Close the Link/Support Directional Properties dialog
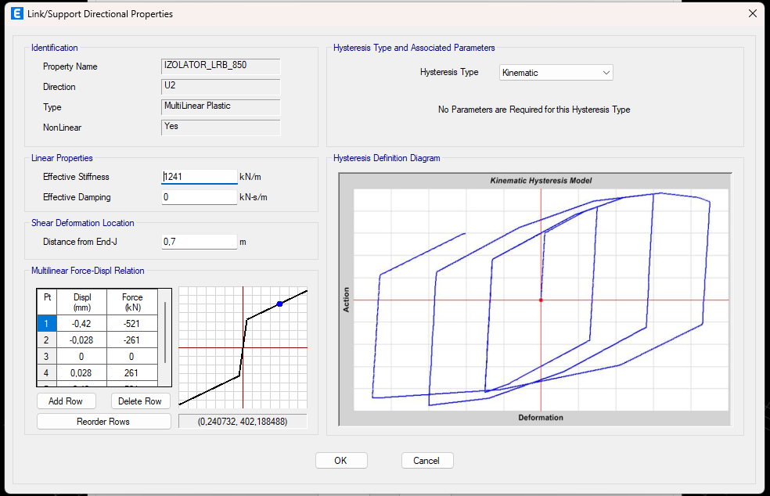The height and width of the screenshot is (496, 770). pyautogui.click(x=752, y=13)
